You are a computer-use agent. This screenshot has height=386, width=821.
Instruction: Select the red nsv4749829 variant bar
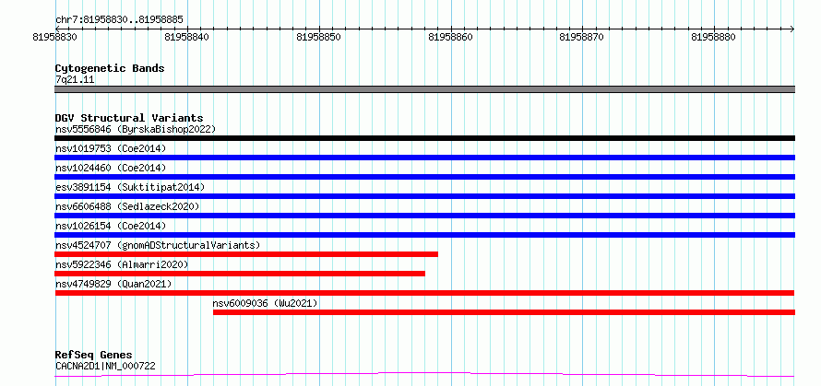point(424,293)
